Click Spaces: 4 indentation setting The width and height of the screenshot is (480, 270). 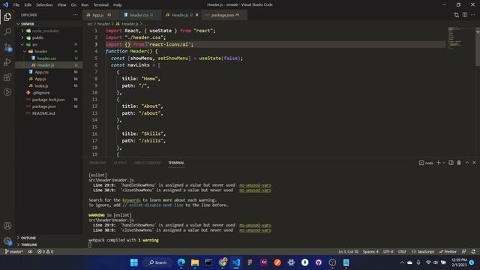point(370,252)
